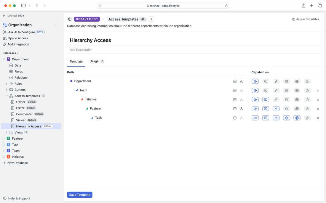Enable edit capability on the Initiative row
The width and height of the screenshot is (326, 203).
tap(276, 99)
